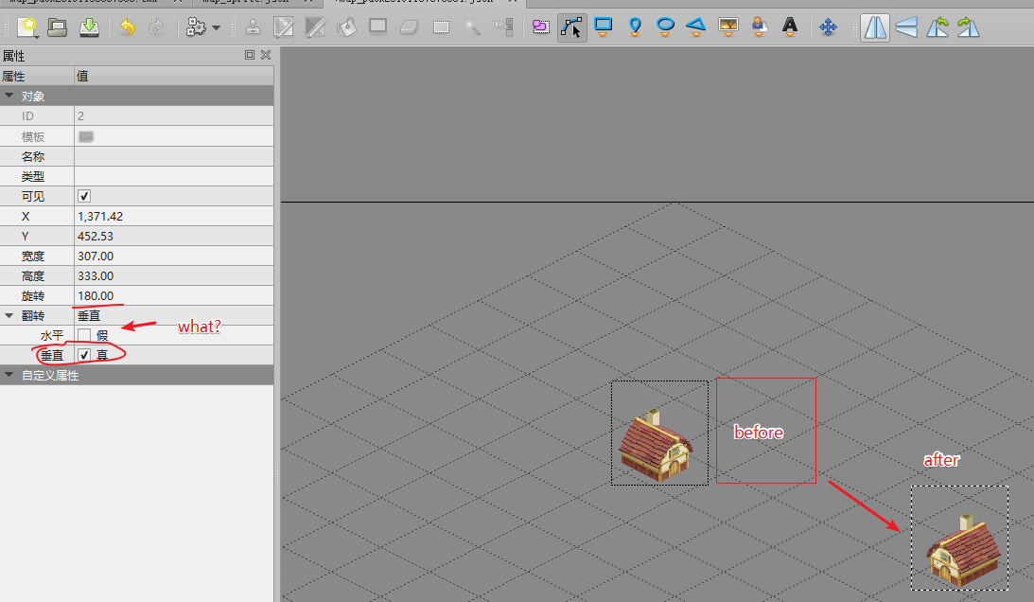Select the Bucket Fill tool
This screenshot has width=1034, height=602.
(x=347, y=27)
